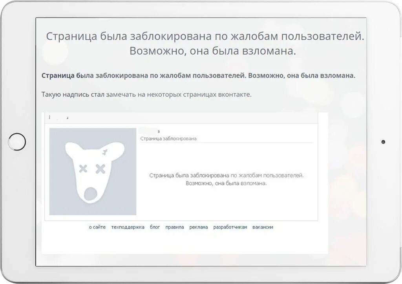Open the вакансии link
This screenshot has height=284, width=402.
[x=261, y=227]
